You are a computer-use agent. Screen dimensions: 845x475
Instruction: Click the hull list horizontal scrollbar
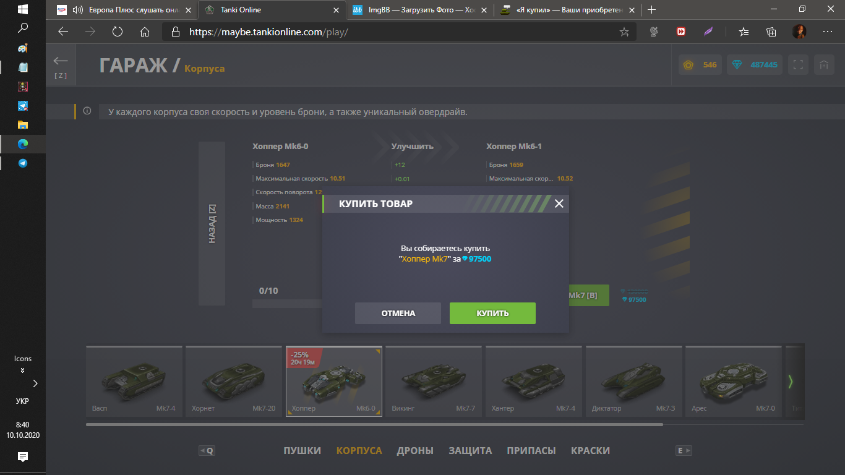click(374, 424)
